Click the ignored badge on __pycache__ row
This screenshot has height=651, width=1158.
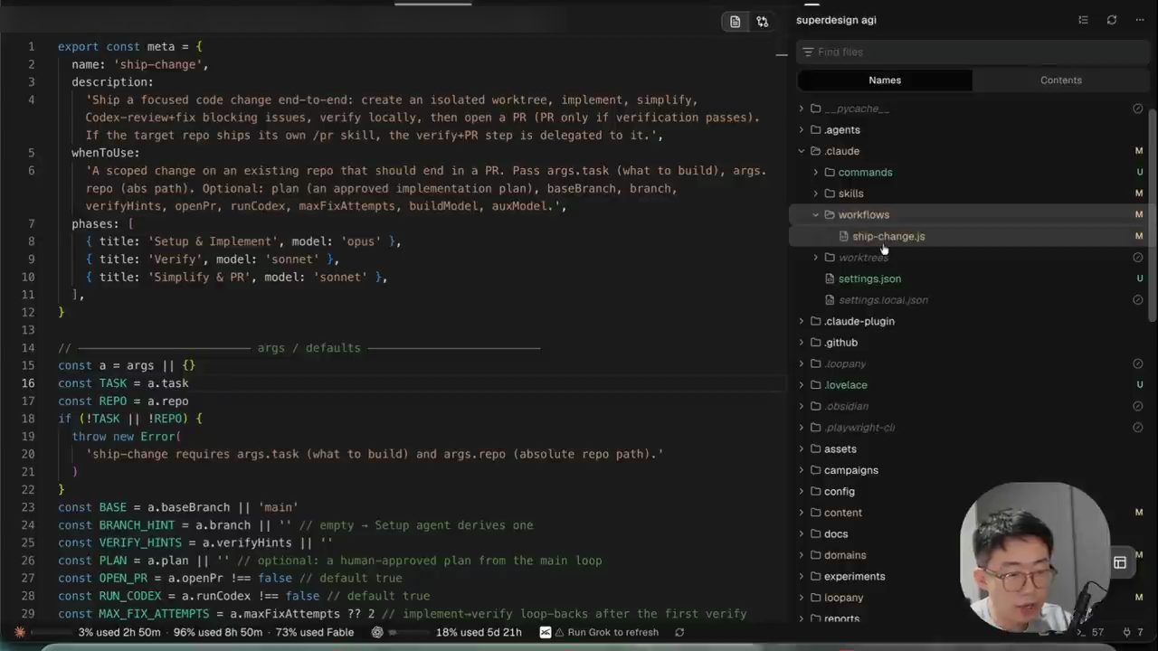pyautogui.click(x=1138, y=108)
